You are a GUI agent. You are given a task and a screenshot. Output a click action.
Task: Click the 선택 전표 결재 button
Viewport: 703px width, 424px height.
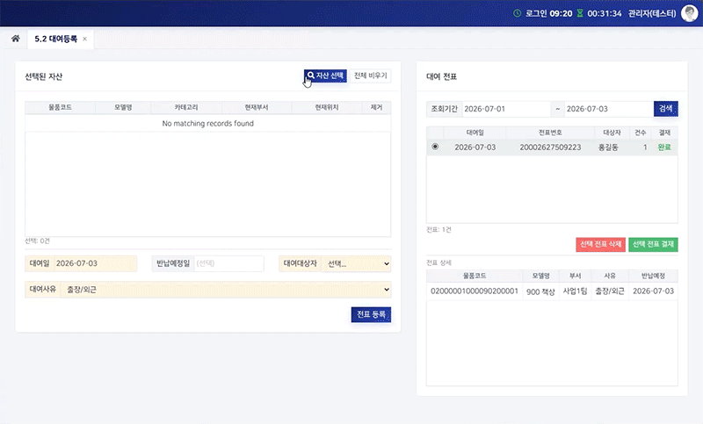(653, 244)
